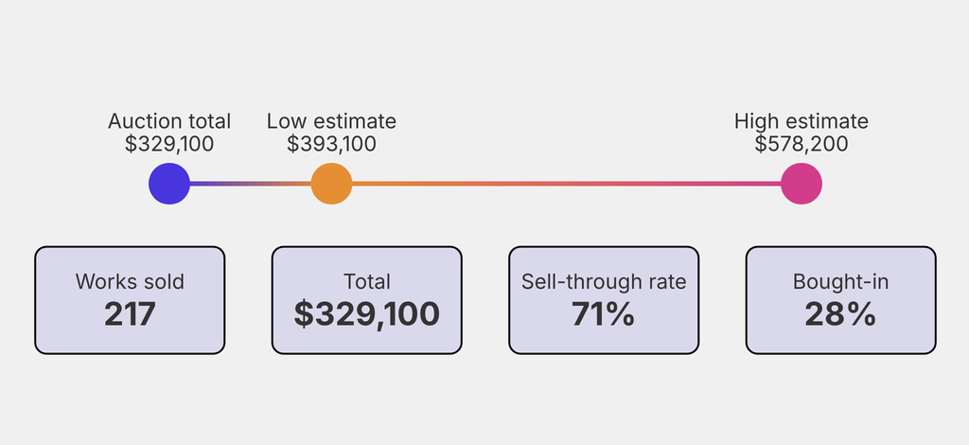Image resolution: width=969 pixels, height=445 pixels.
Task: Select the 28% bought-in figure
Action: 841,313
